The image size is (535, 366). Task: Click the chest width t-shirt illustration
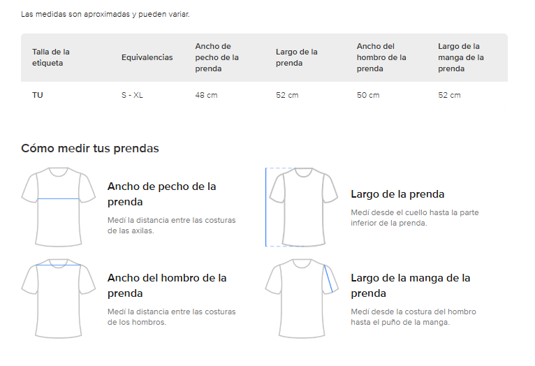pyautogui.click(x=59, y=207)
